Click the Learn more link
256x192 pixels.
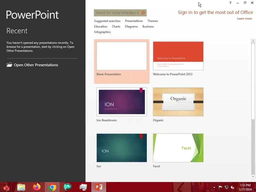click(x=244, y=18)
